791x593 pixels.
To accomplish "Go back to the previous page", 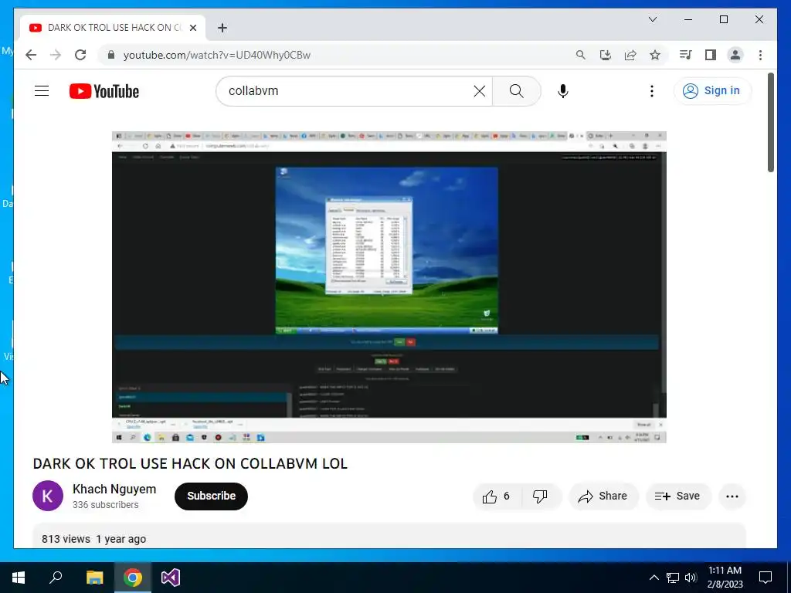I will coord(31,55).
